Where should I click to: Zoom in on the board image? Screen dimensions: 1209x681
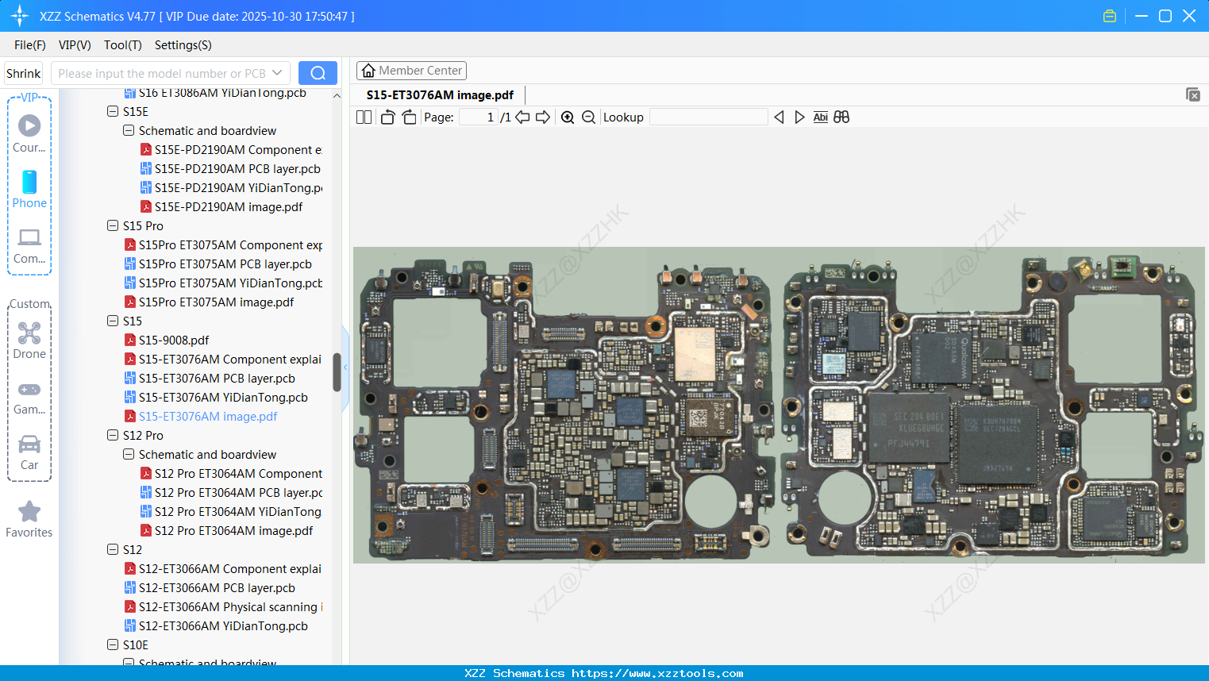(x=568, y=117)
